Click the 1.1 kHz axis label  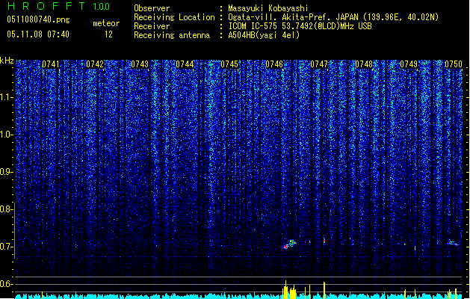tap(6, 97)
